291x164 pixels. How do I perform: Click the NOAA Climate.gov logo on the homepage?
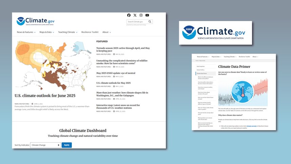(36, 21)
